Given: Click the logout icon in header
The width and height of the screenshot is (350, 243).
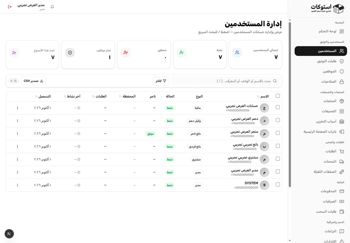Looking at the screenshot, I should point(9,7).
